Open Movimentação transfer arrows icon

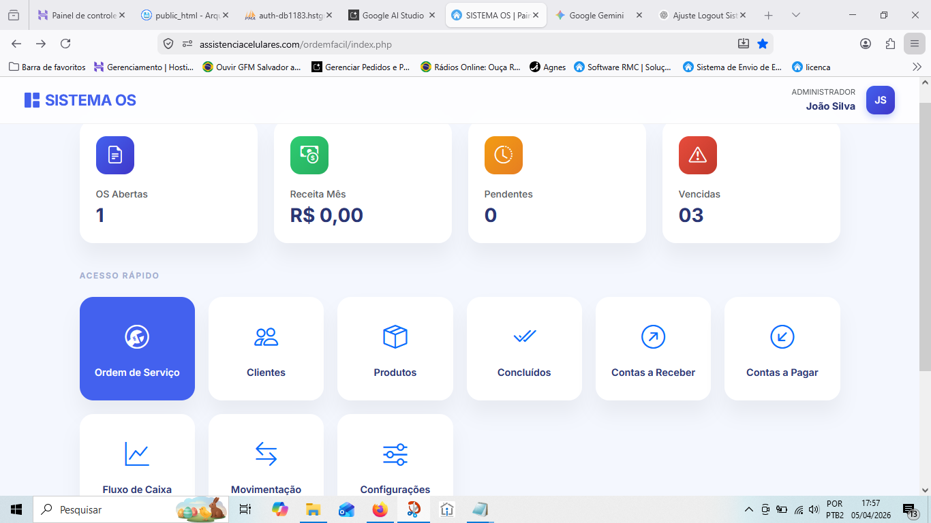tap(266, 454)
